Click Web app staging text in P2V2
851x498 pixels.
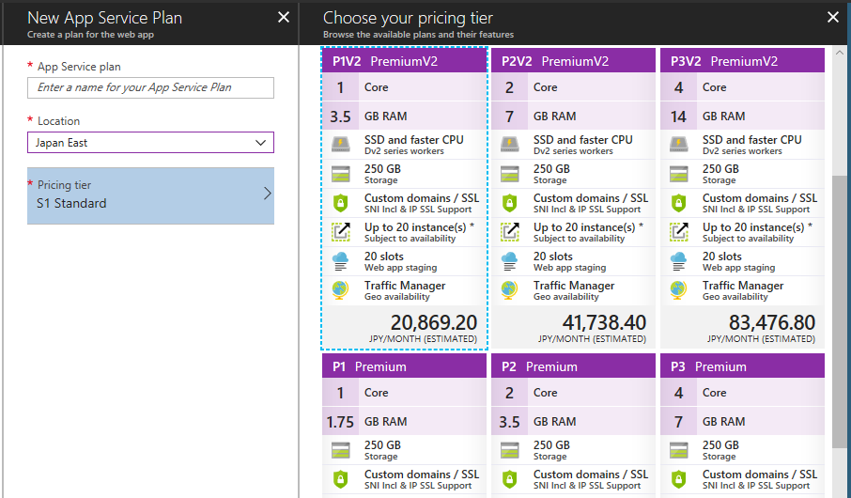point(569,267)
